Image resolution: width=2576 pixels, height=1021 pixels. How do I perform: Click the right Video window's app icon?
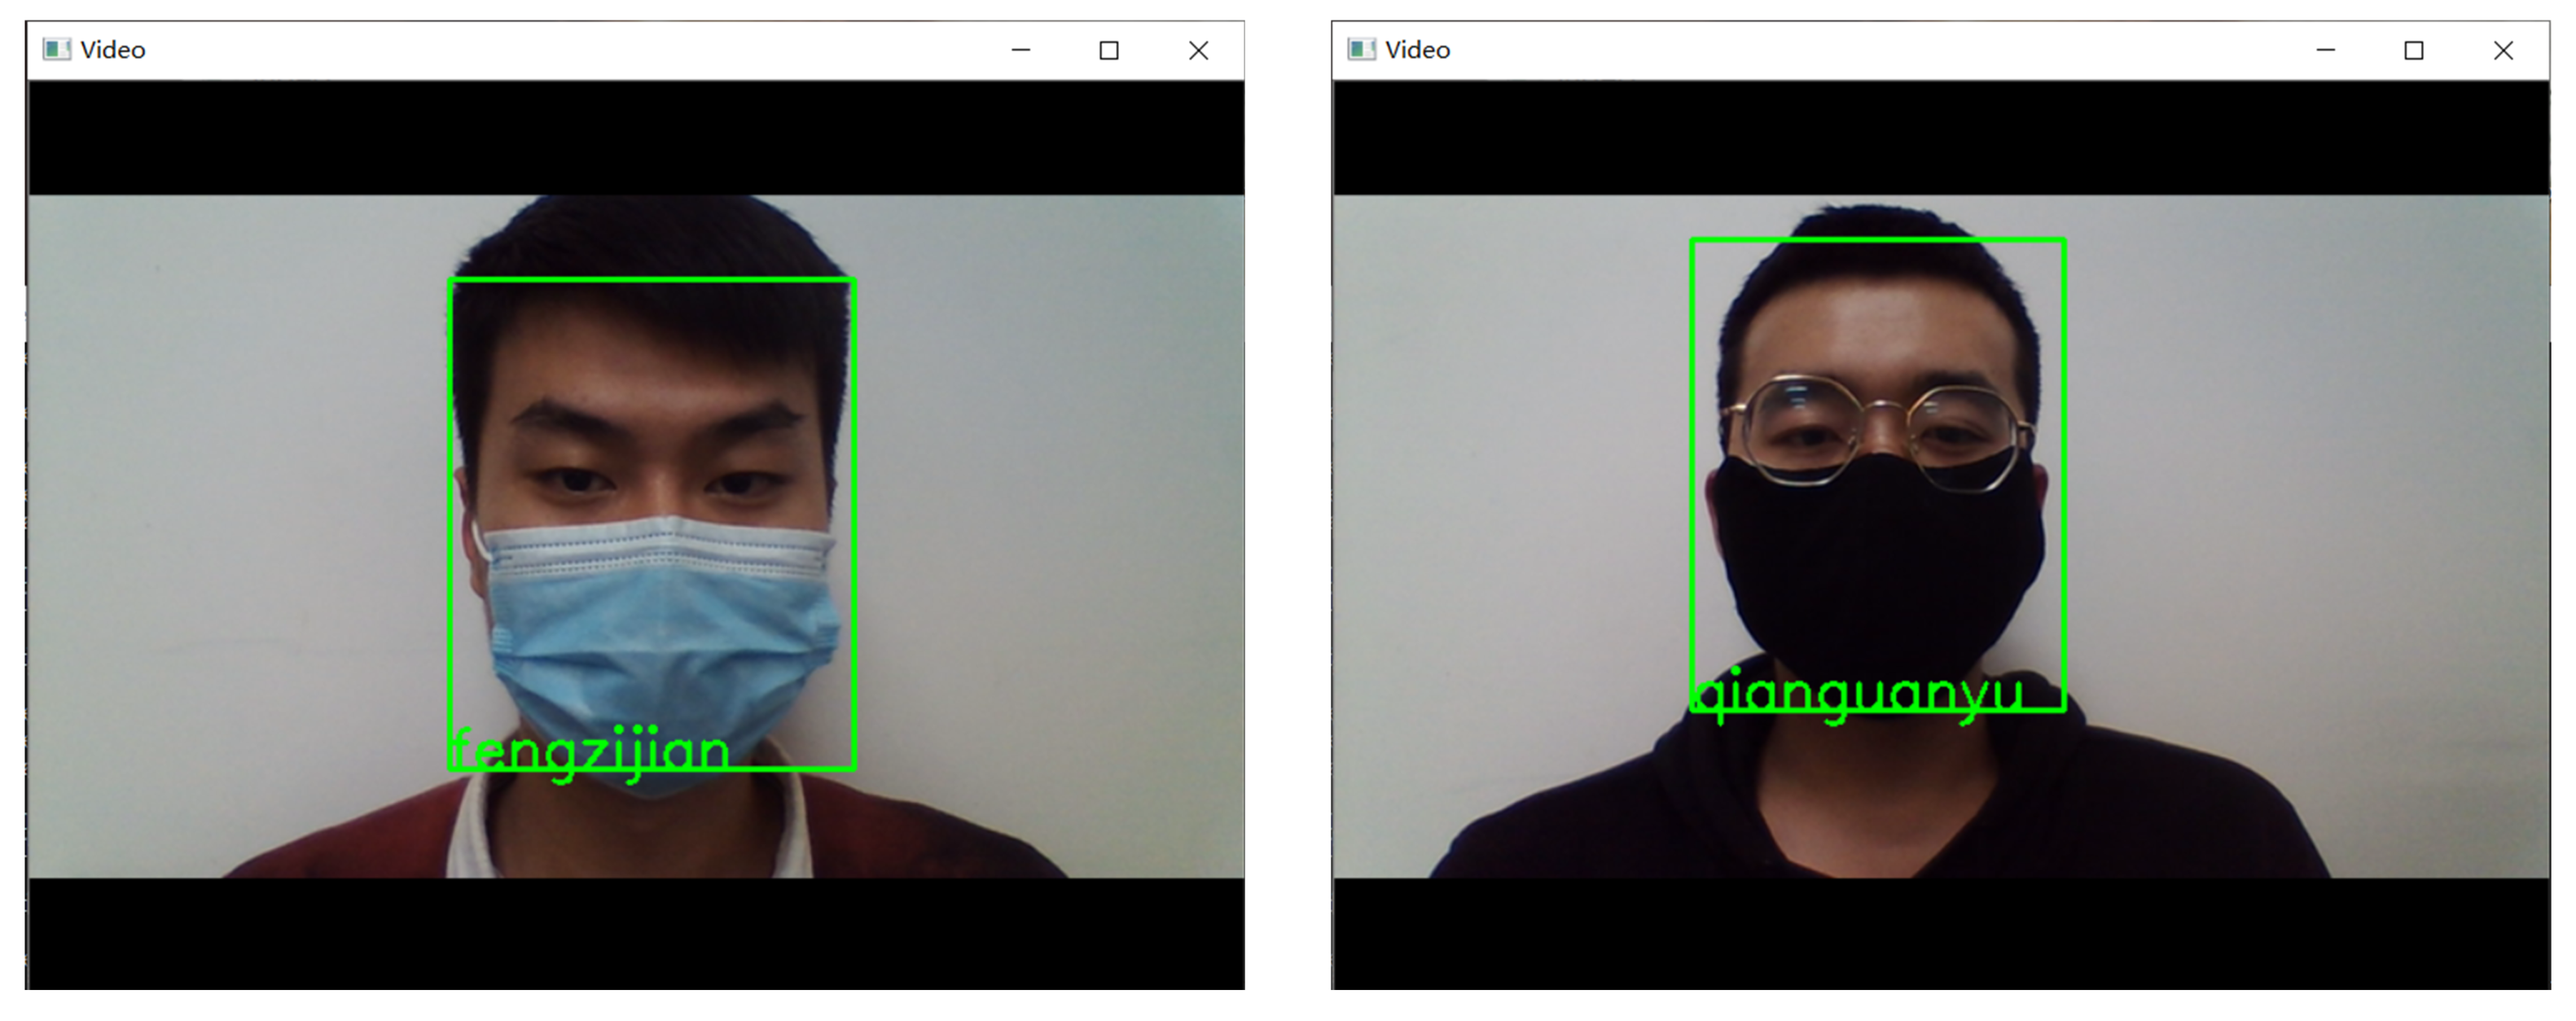click(1361, 50)
